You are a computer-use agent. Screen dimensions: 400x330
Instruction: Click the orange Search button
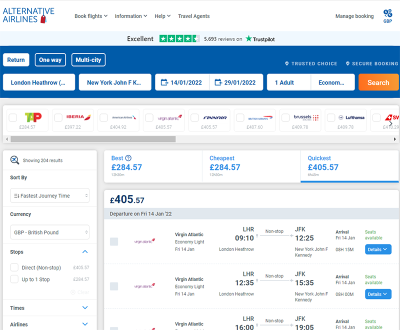378,82
